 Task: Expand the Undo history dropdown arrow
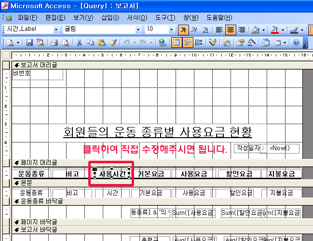(135, 43)
